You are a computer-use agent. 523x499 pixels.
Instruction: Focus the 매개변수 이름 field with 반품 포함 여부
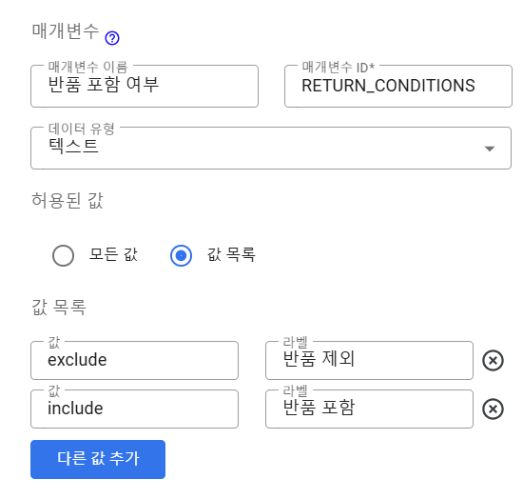(x=145, y=86)
